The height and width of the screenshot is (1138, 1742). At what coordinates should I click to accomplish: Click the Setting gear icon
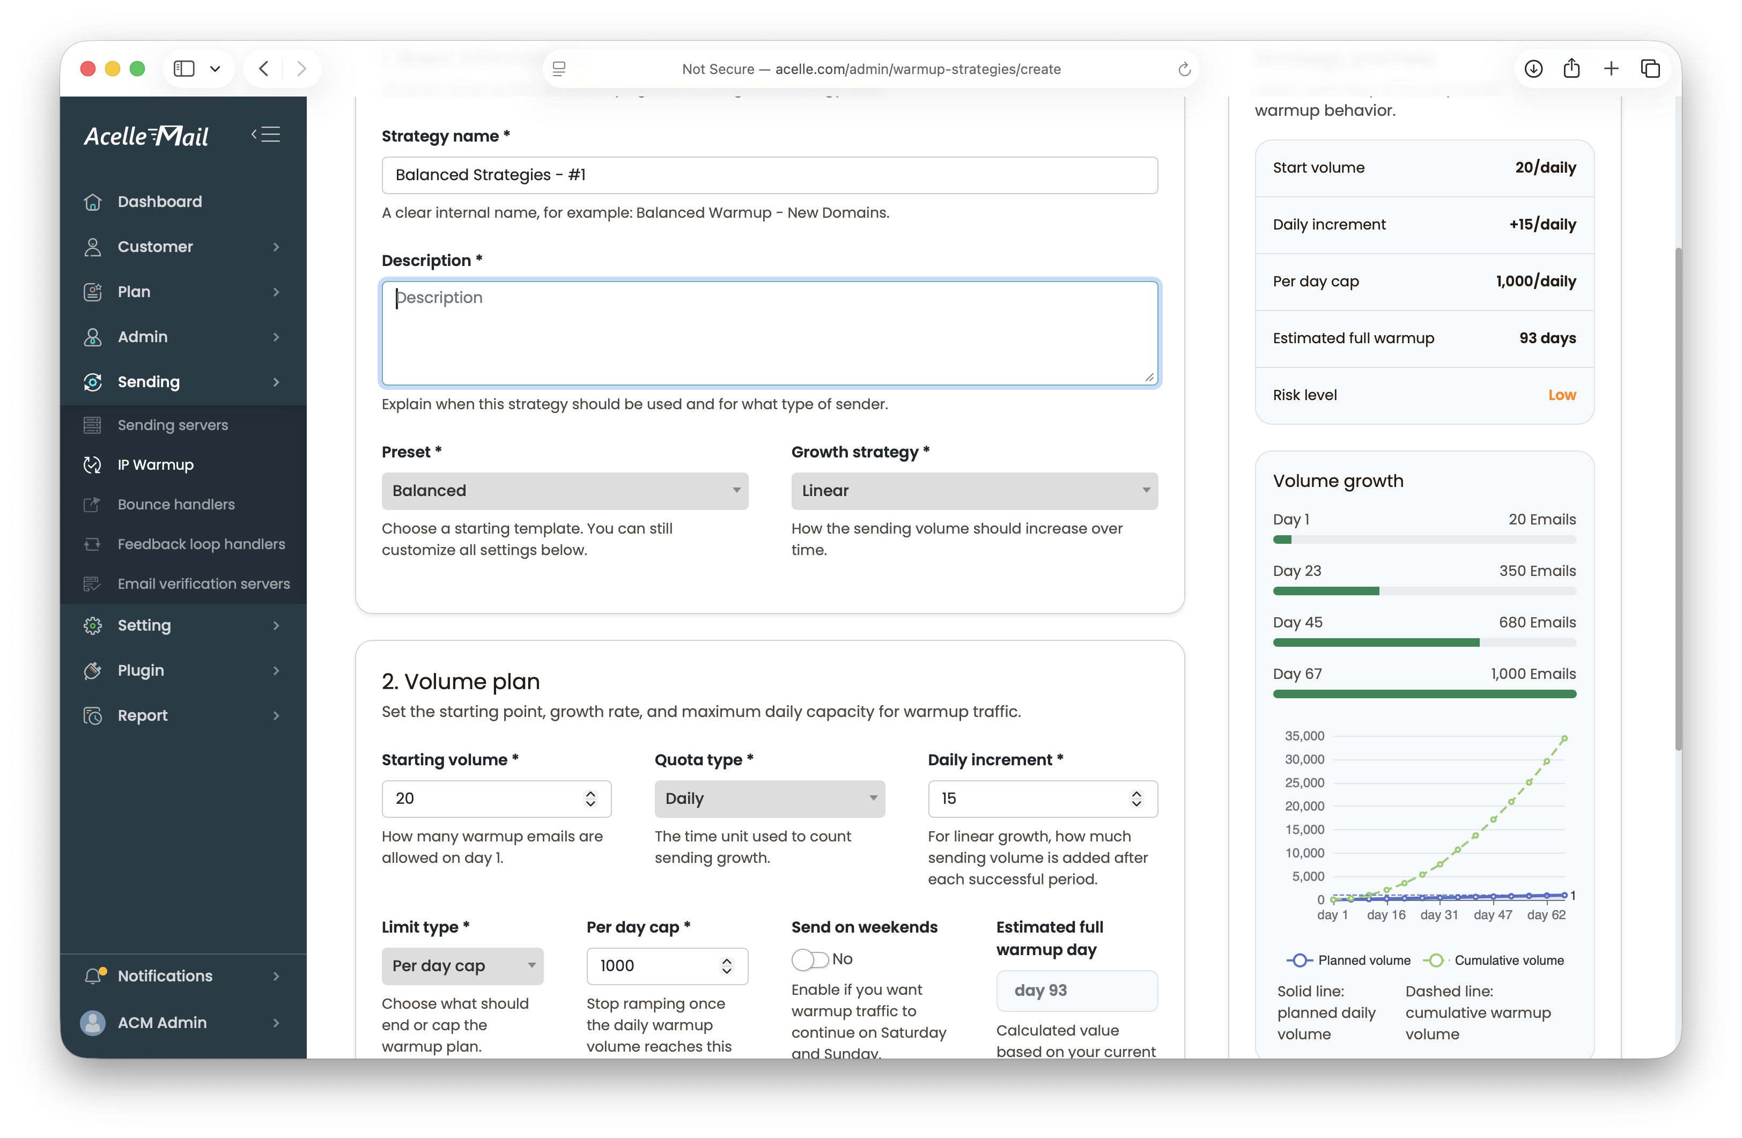[93, 626]
